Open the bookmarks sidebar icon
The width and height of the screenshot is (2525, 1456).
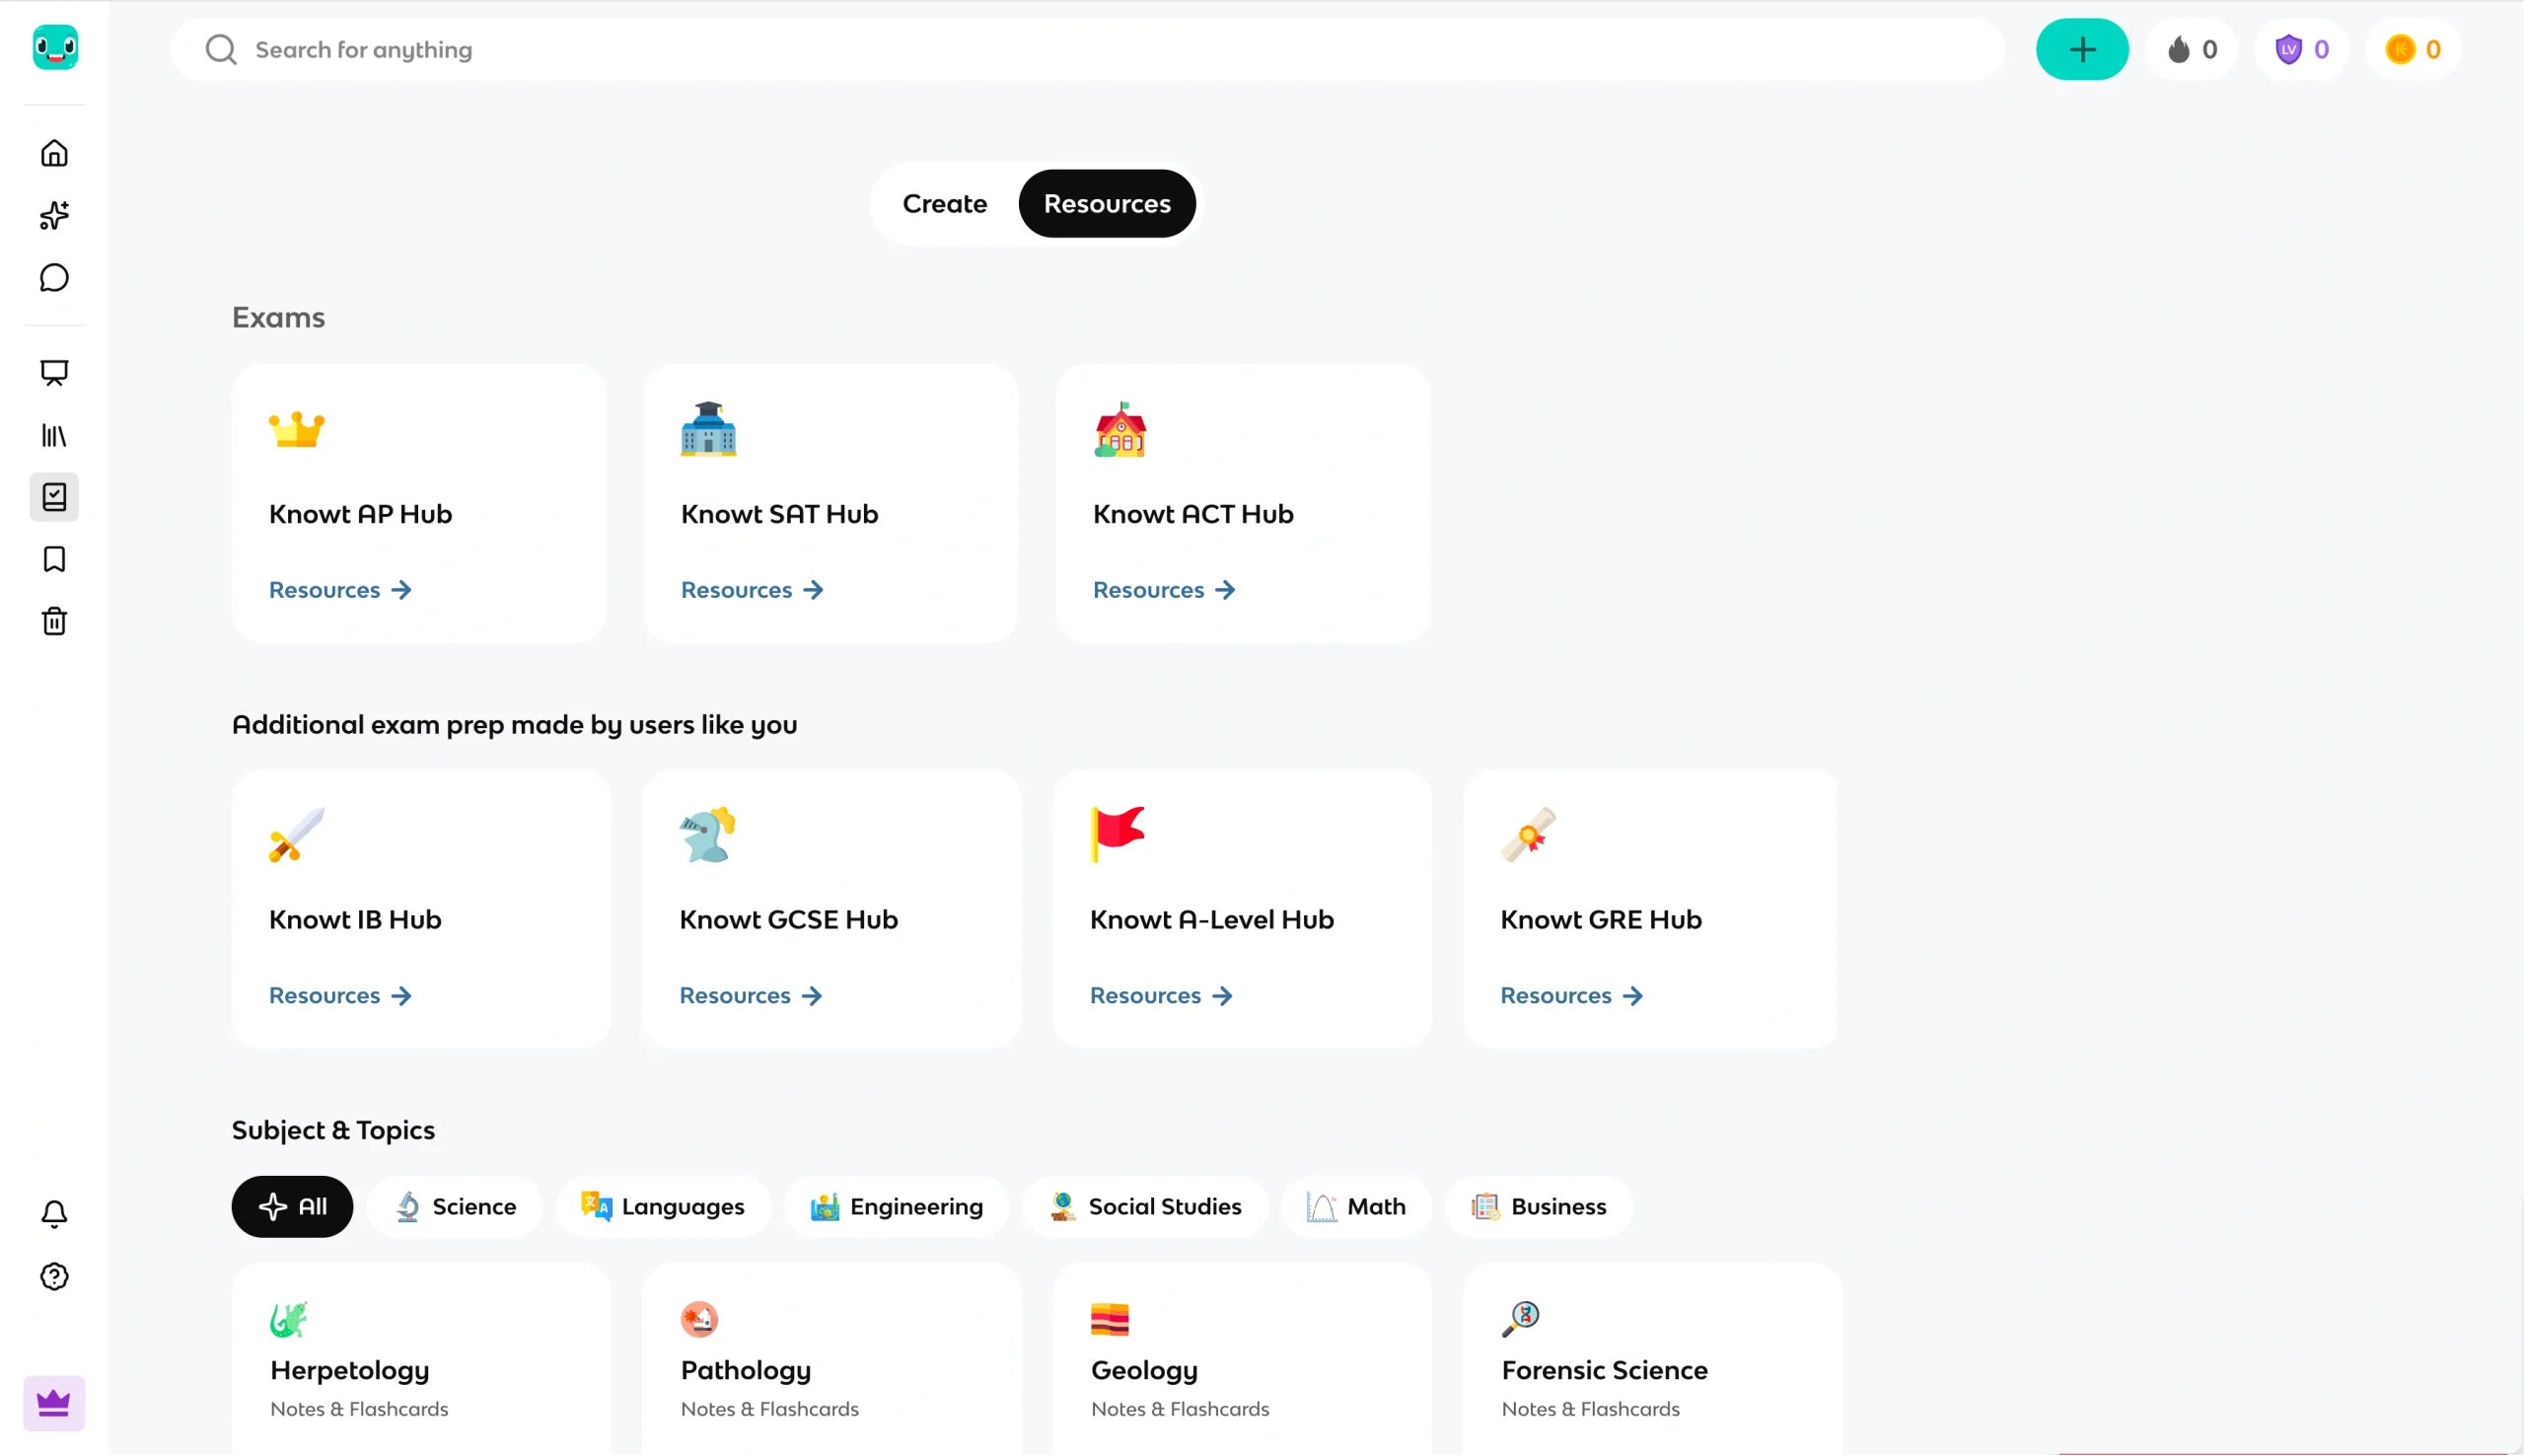coord(54,559)
